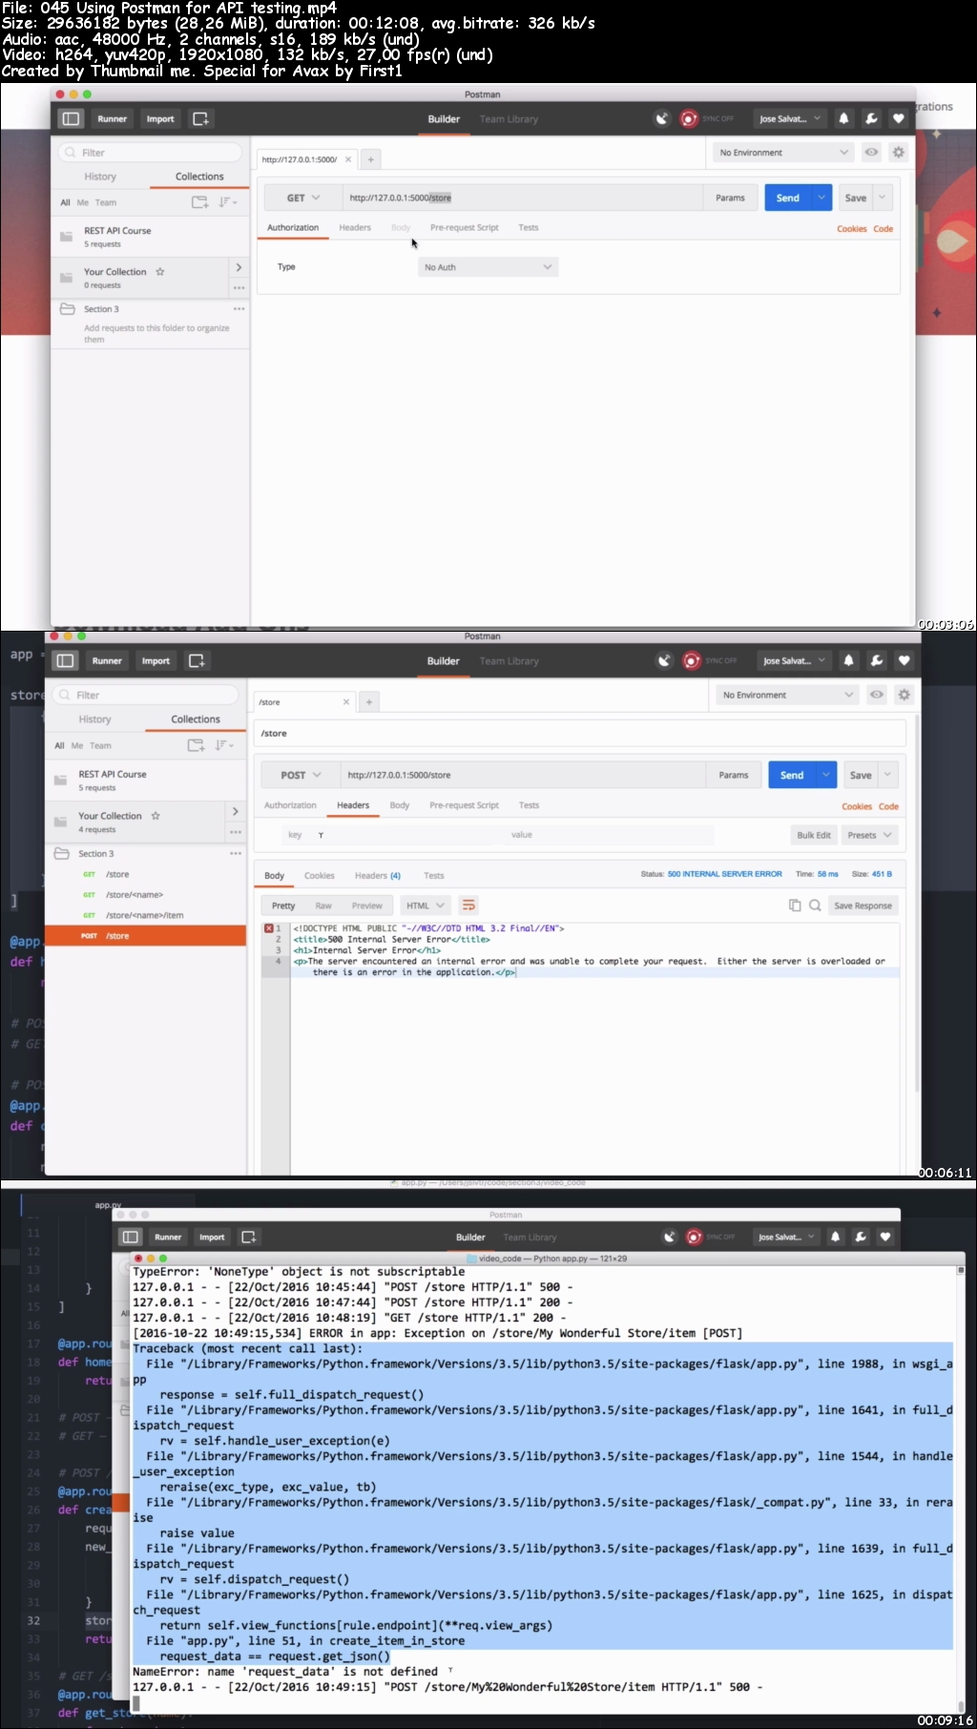
Task: Click bell icon in Postman window behind the terminal
Action: tap(836, 1237)
